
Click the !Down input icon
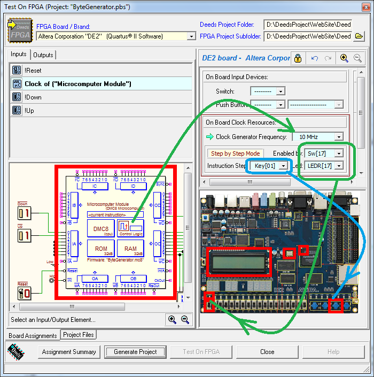(x=17, y=97)
